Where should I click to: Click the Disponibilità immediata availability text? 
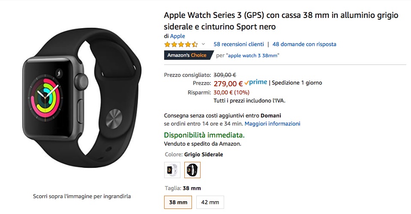pos(204,135)
